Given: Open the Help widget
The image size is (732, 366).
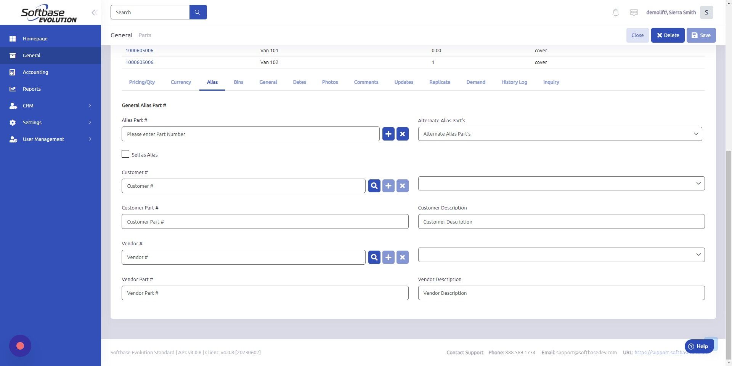Looking at the screenshot, I should (699, 346).
